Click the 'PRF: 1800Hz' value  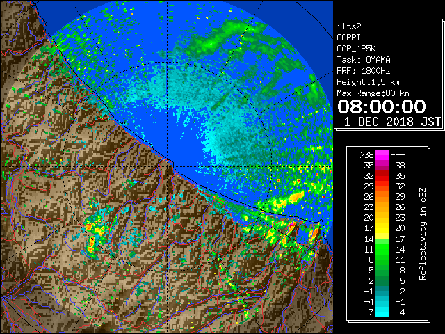coord(364,71)
